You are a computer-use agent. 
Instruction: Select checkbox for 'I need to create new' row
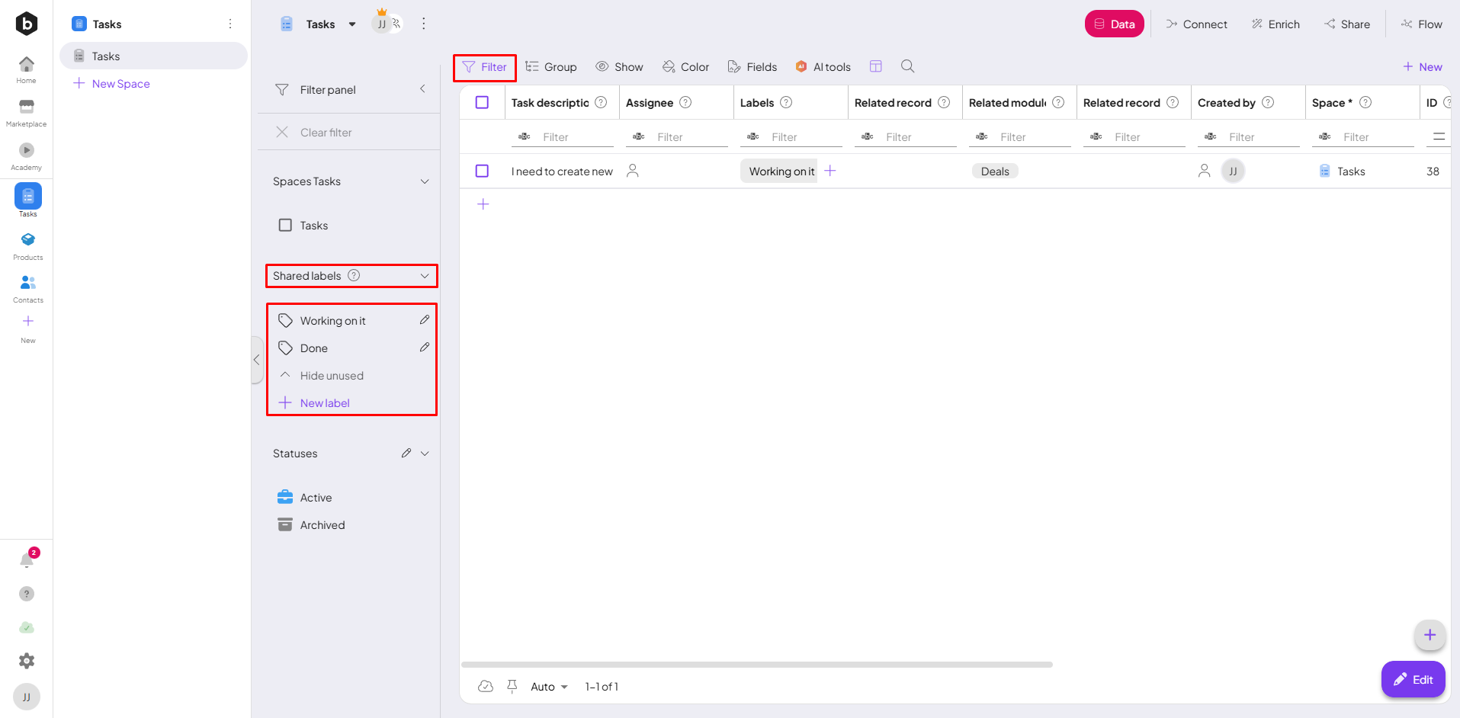click(482, 171)
